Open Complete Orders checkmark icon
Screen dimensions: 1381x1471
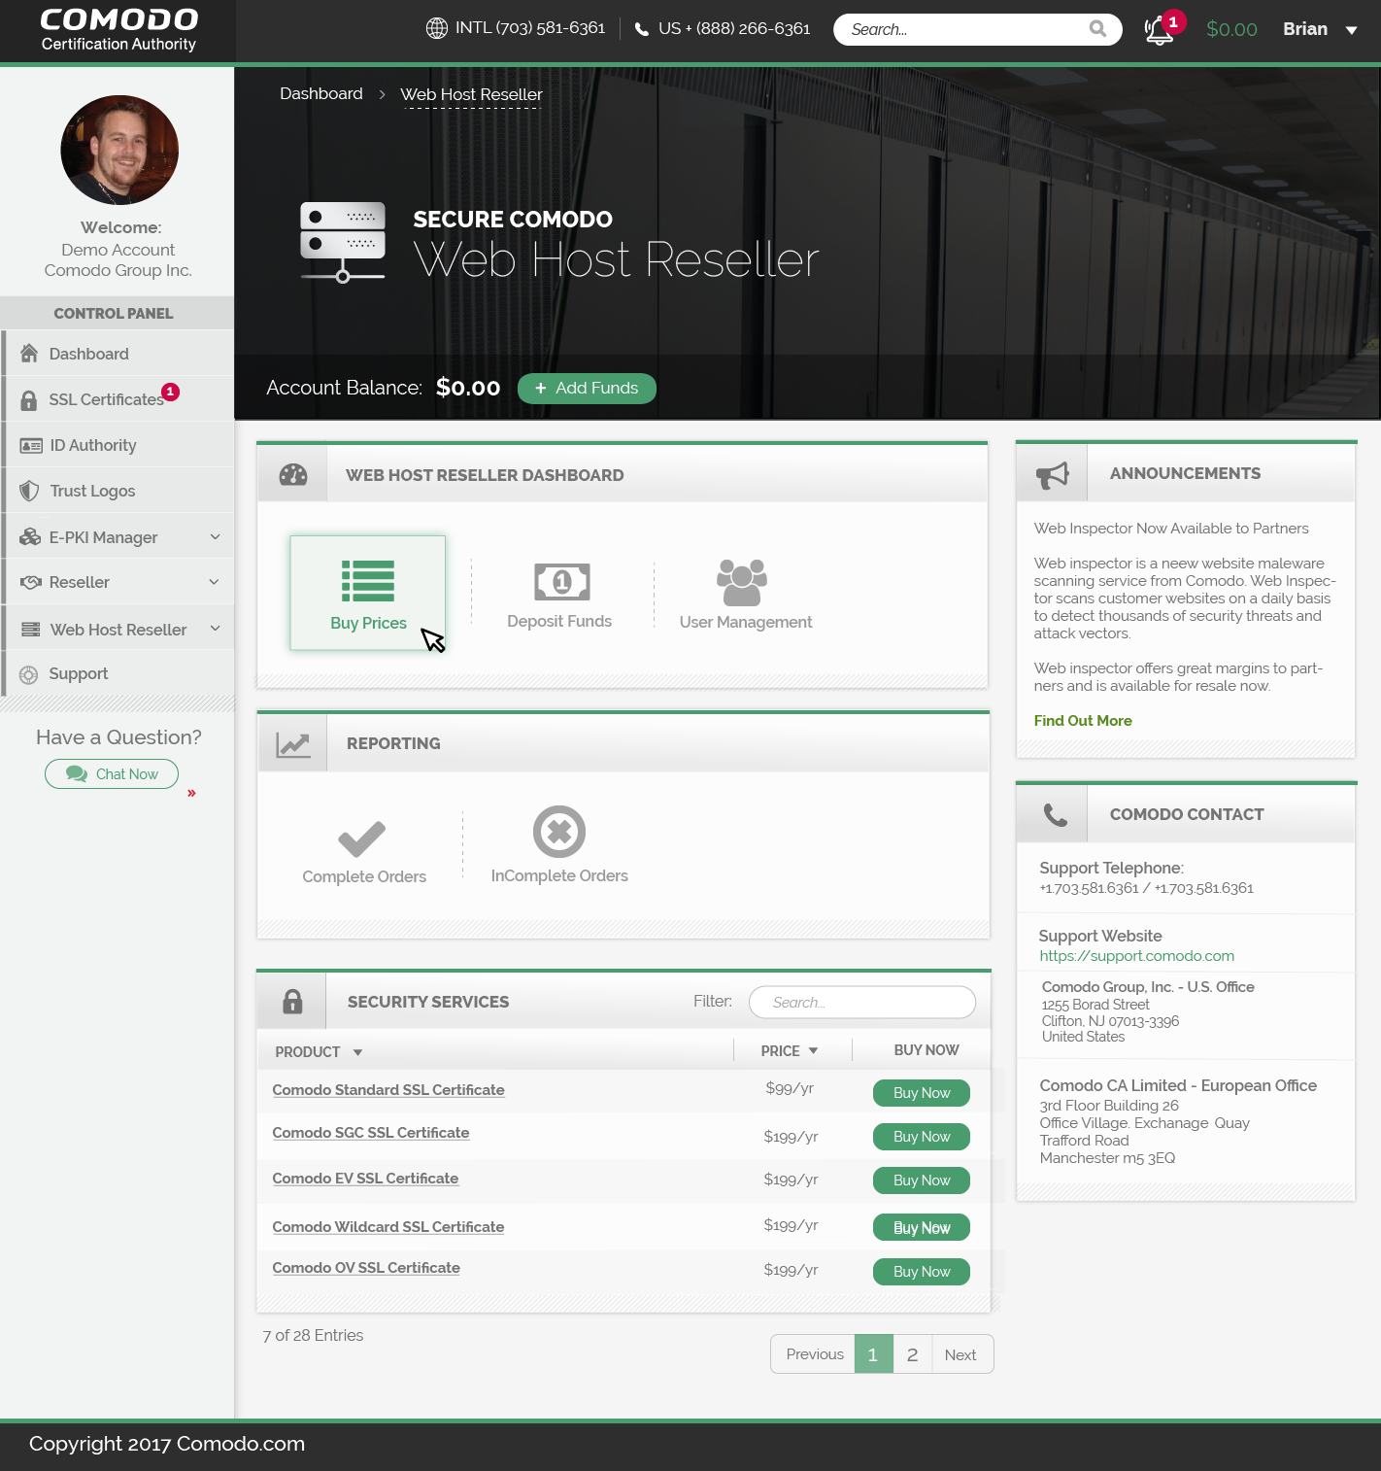click(x=362, y=839)
